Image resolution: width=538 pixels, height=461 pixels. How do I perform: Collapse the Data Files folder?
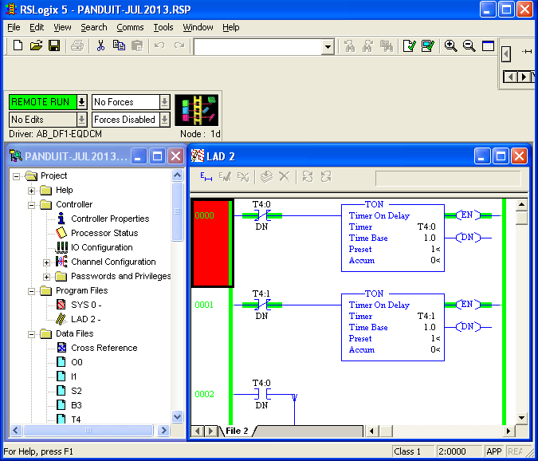click(x=31, y=334)
